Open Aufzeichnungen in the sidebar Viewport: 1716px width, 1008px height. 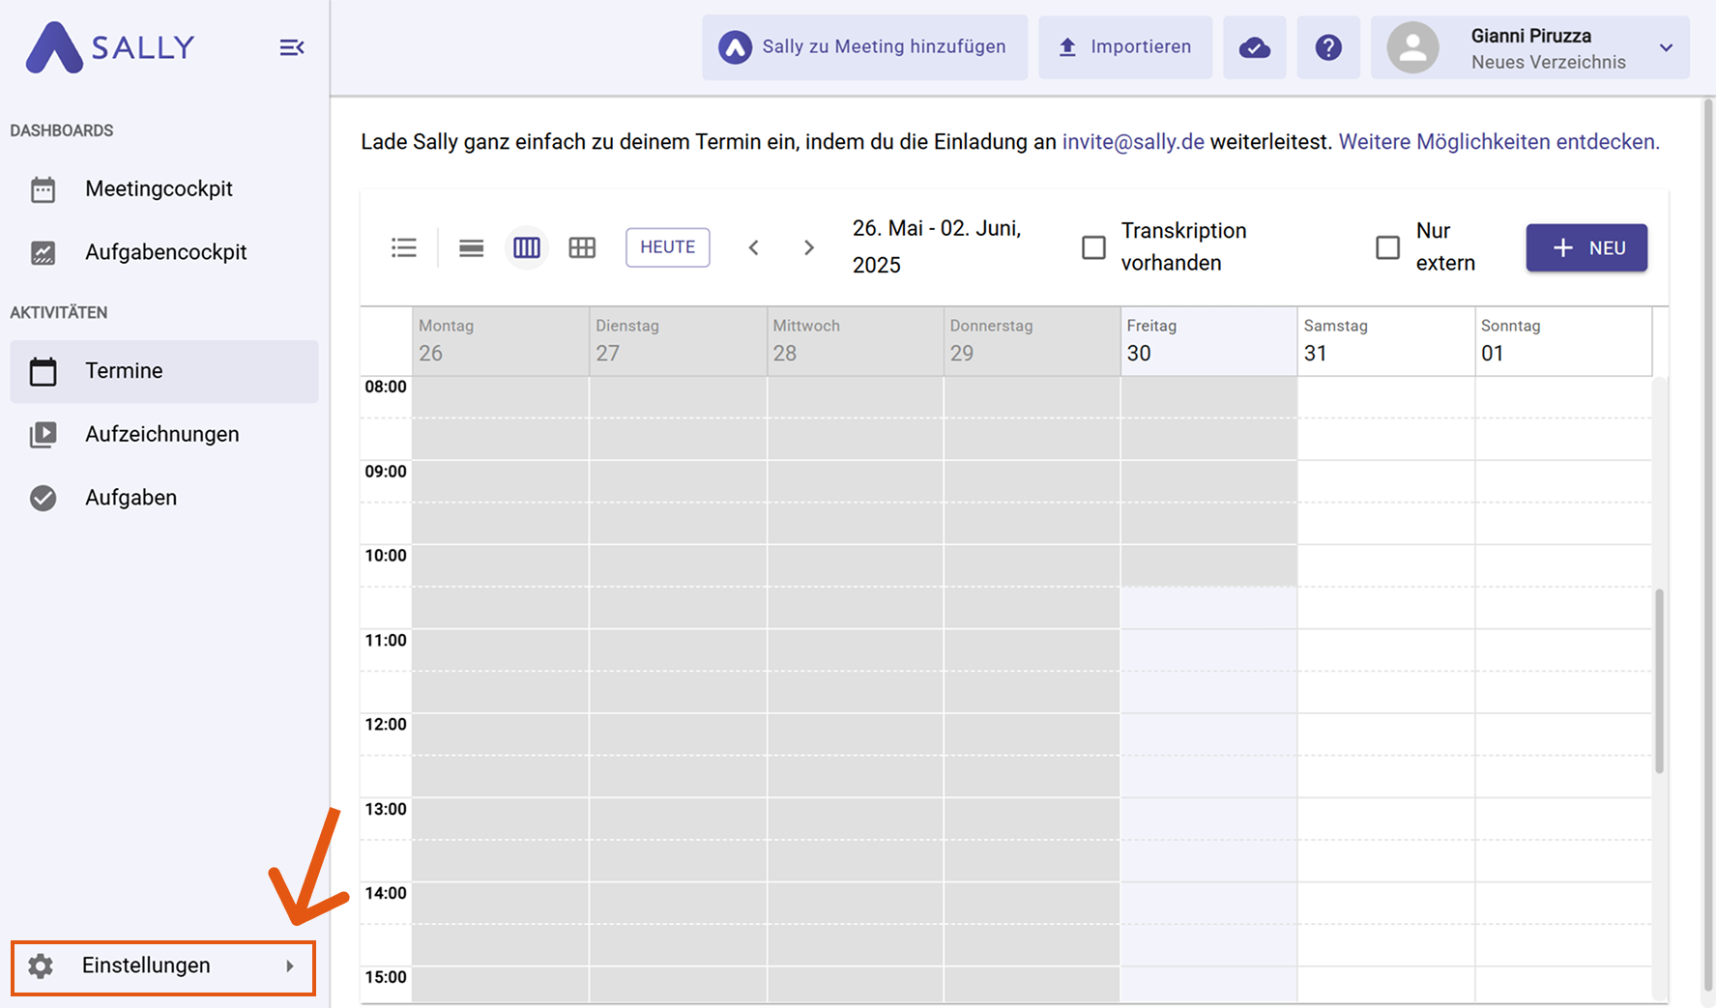coord(161,435)
